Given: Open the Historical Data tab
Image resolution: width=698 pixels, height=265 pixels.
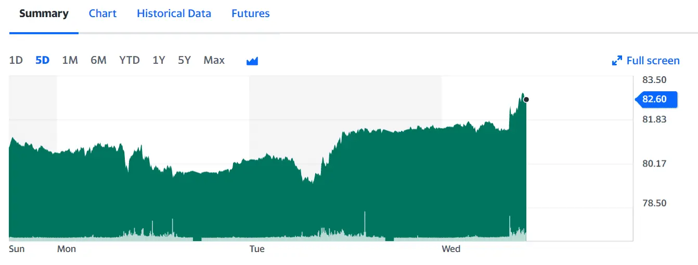Looking at the screenshot, I should 174,13.
